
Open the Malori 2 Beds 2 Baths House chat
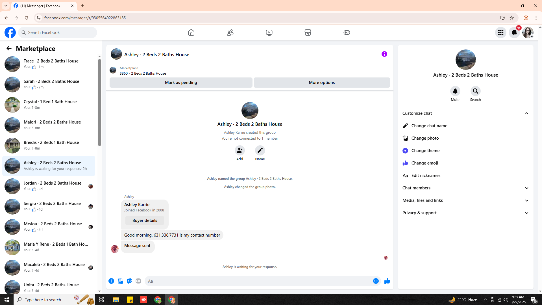pos(49,125)
